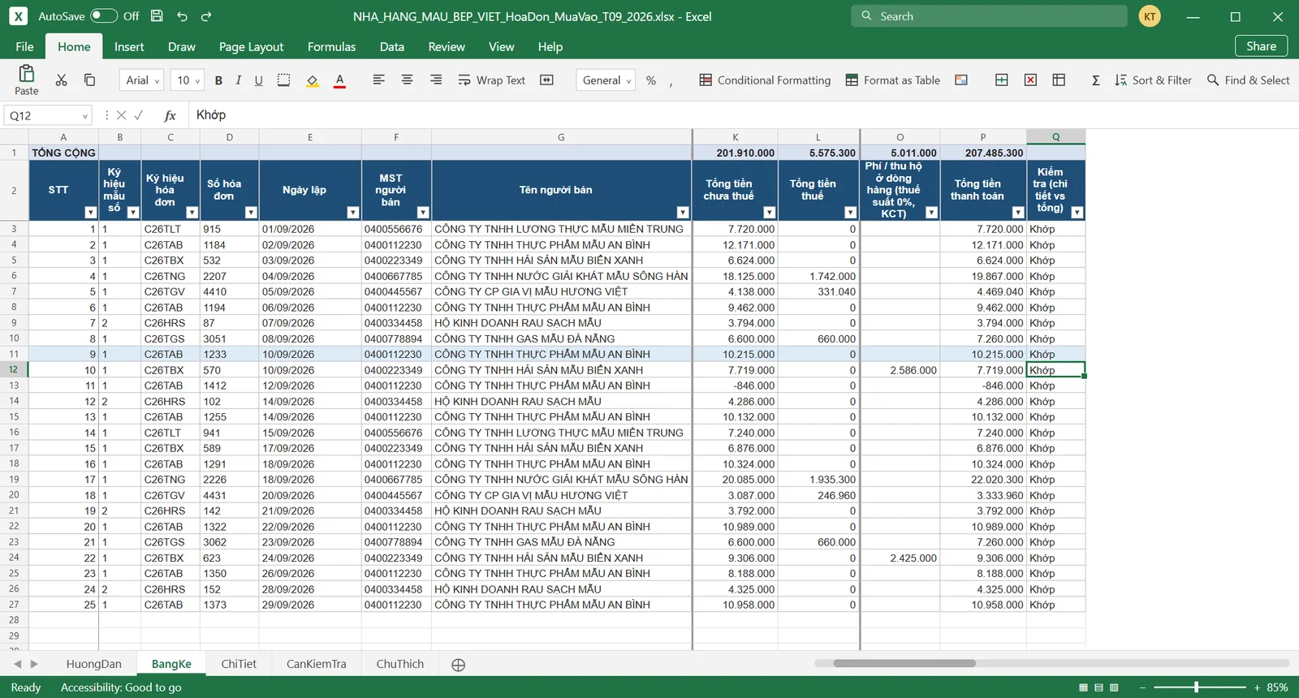Redo the last undone action
Image resolution: width=1299 pixels, height=698 pixels.
(206, 16)
